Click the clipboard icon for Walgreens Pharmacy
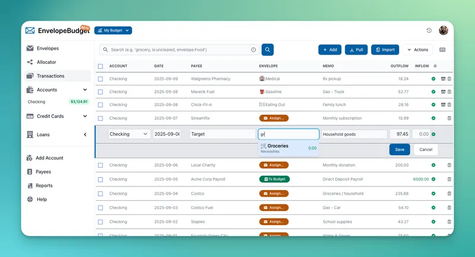Viewport: 475px width, 257px height. click(449, 79)
